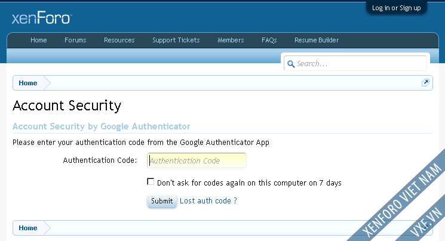The height and width of the screenshot is (241, 445).
Task: Click the top Home breadcrumb
Action: [x=28, y=83]
